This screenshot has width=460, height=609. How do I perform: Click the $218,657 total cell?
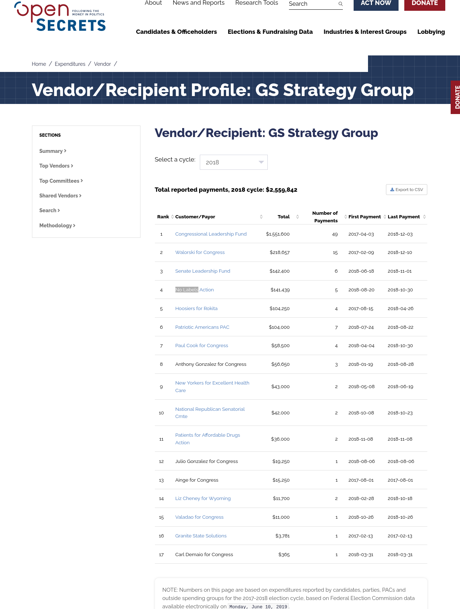tap(280, 253)
